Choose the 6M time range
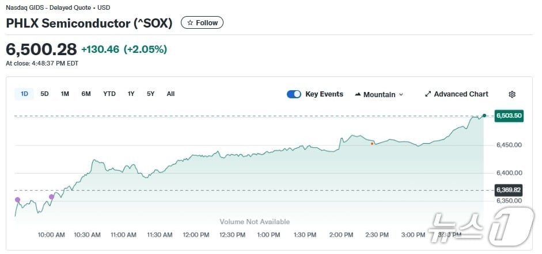The height and width of the screenshot is (254, 542). (86, 94)
